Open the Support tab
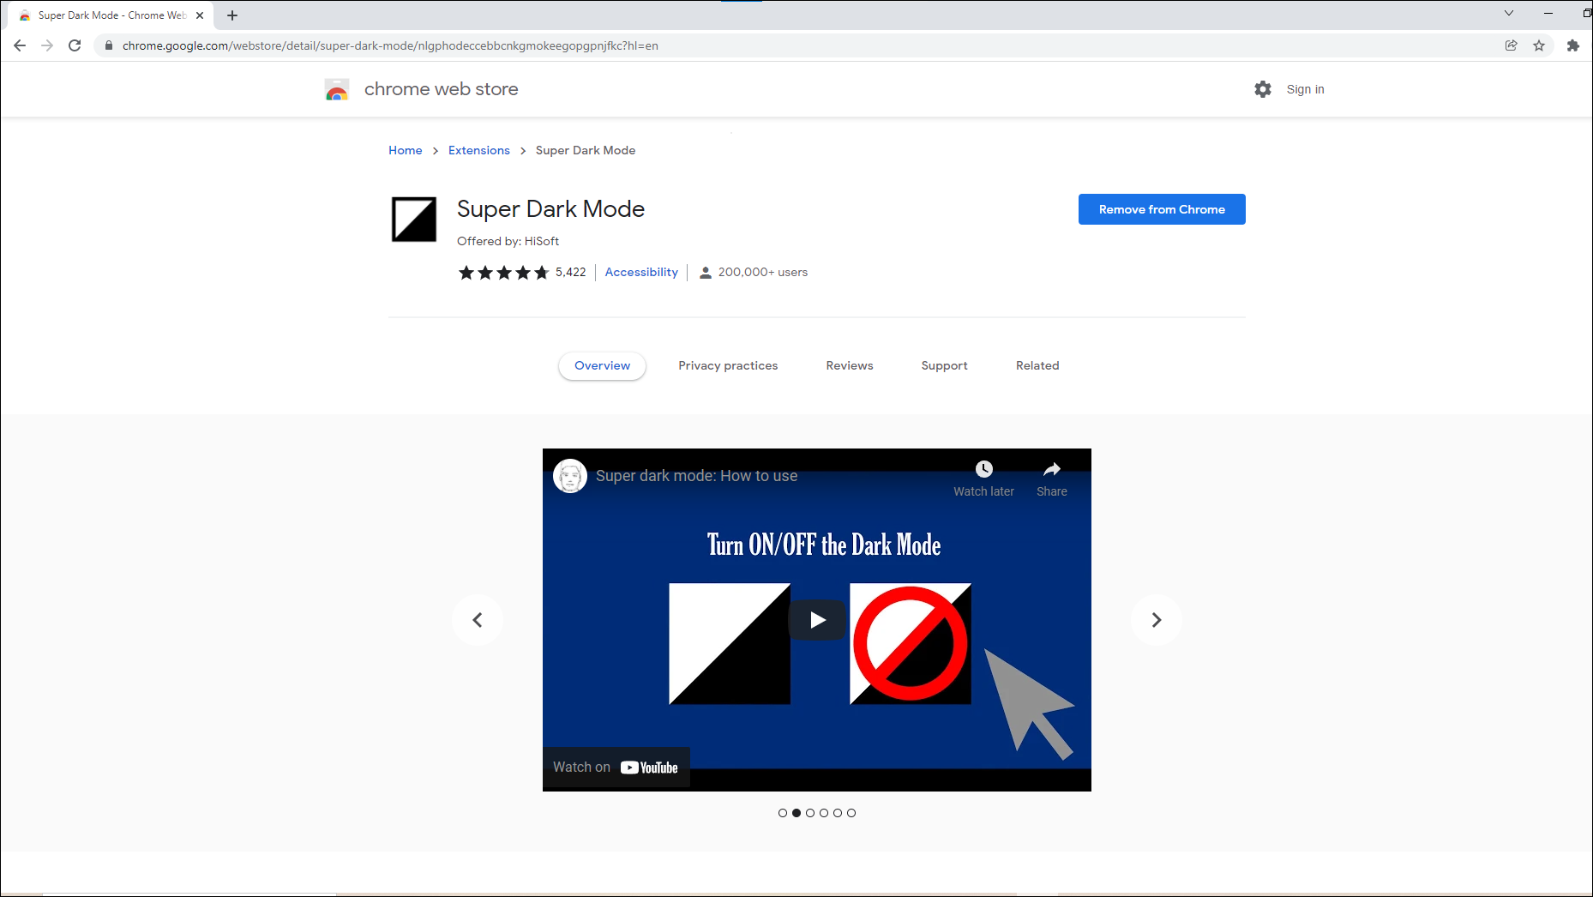The height and width of the screenshot is (897, 1593). click(x=945, y=365)
